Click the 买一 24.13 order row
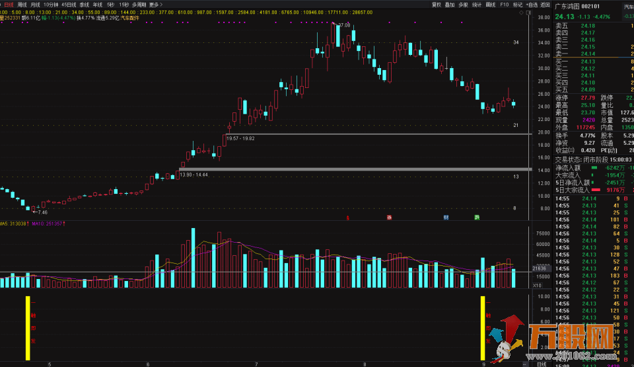Viewport: 634px width, 367px height. pos(594,61)
